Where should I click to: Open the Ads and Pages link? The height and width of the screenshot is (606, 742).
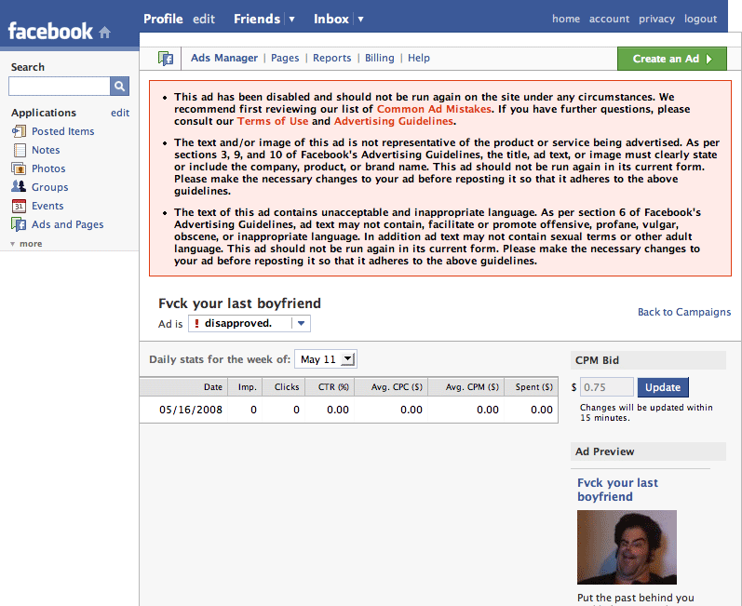coord(68,224)
